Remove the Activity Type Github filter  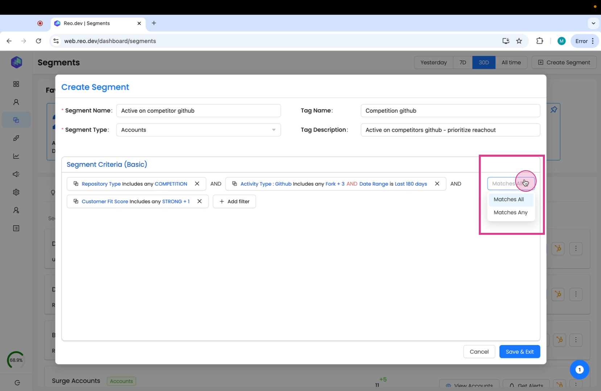[437, 184]
